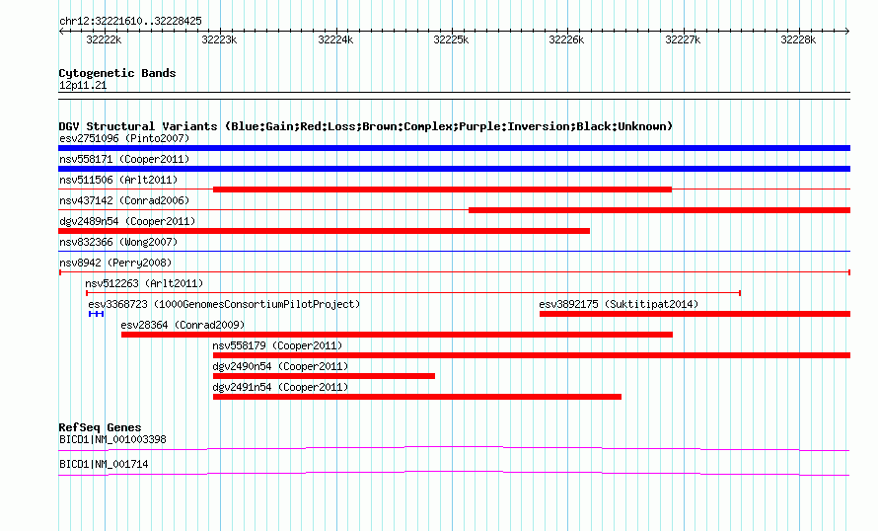
Task: Select the short red dgv2490n54 bar
Action: coord(324,376)
